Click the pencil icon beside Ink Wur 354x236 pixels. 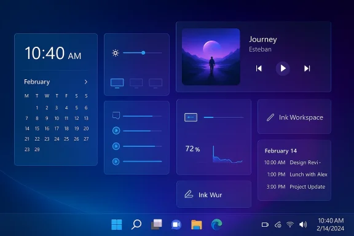click(x=189, y=194)
